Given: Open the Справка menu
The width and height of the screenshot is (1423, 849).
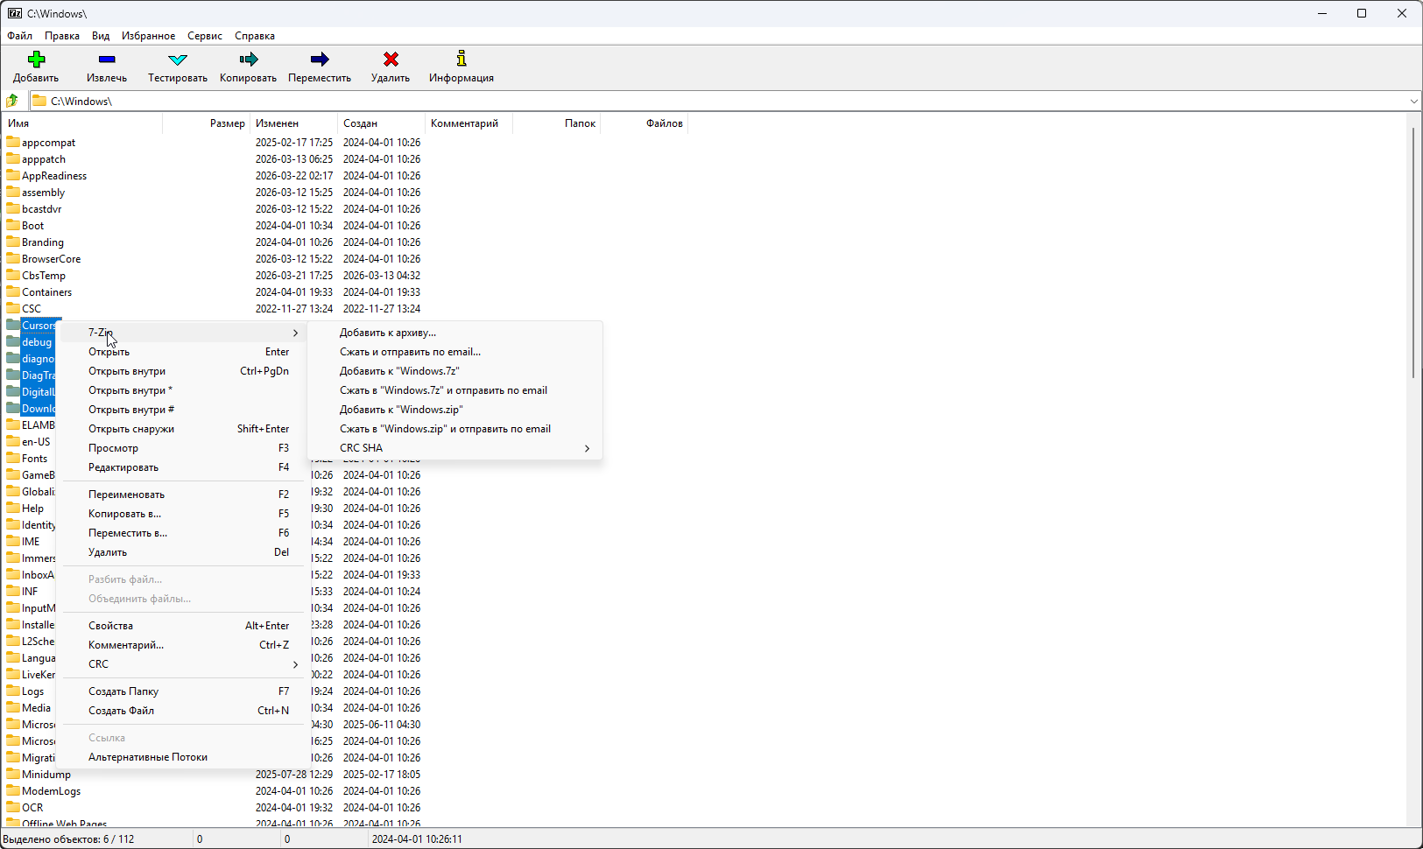Looking at the screenshot, I should pyautogui.click(x=255, y=36).
